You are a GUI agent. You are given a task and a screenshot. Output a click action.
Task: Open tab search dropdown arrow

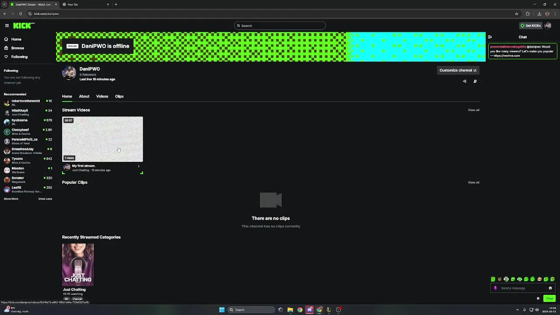tap(4, 4)
